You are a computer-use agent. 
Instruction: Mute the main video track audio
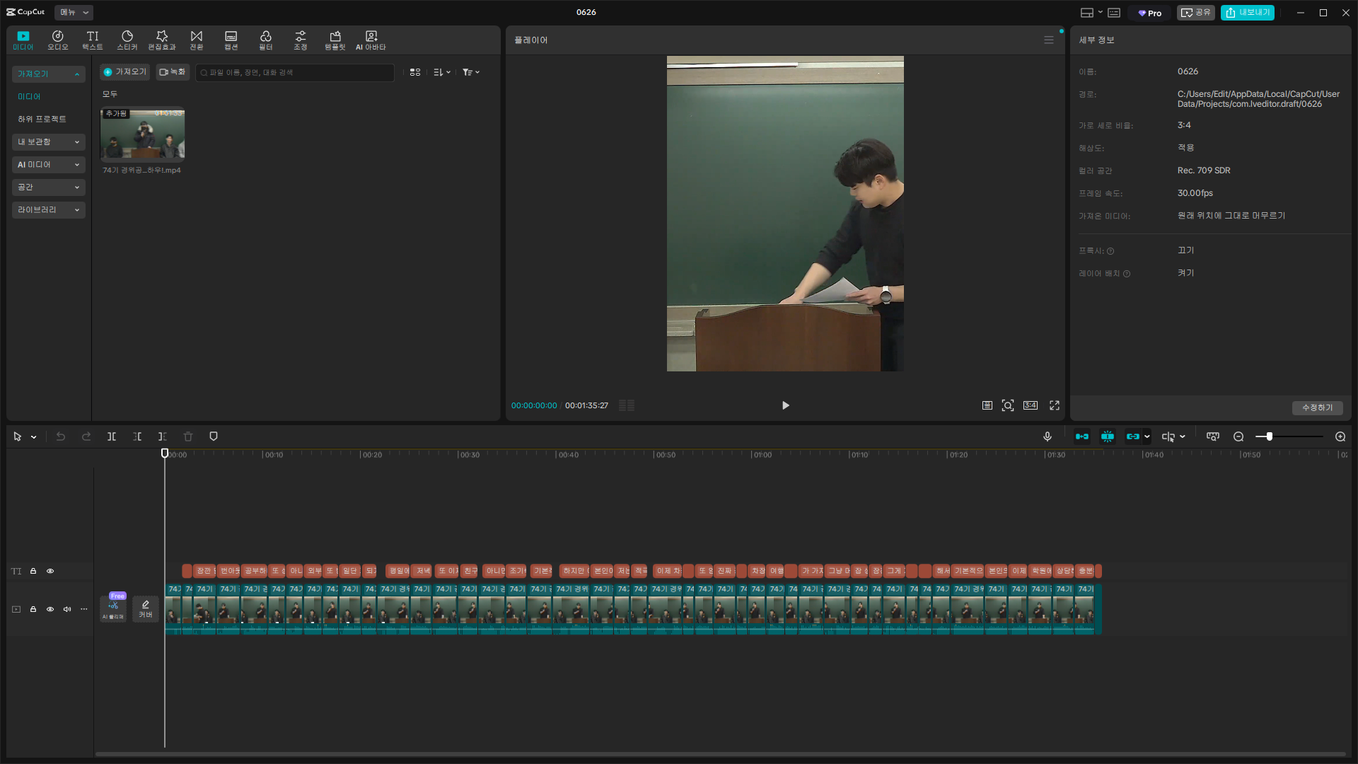[67, 609]
